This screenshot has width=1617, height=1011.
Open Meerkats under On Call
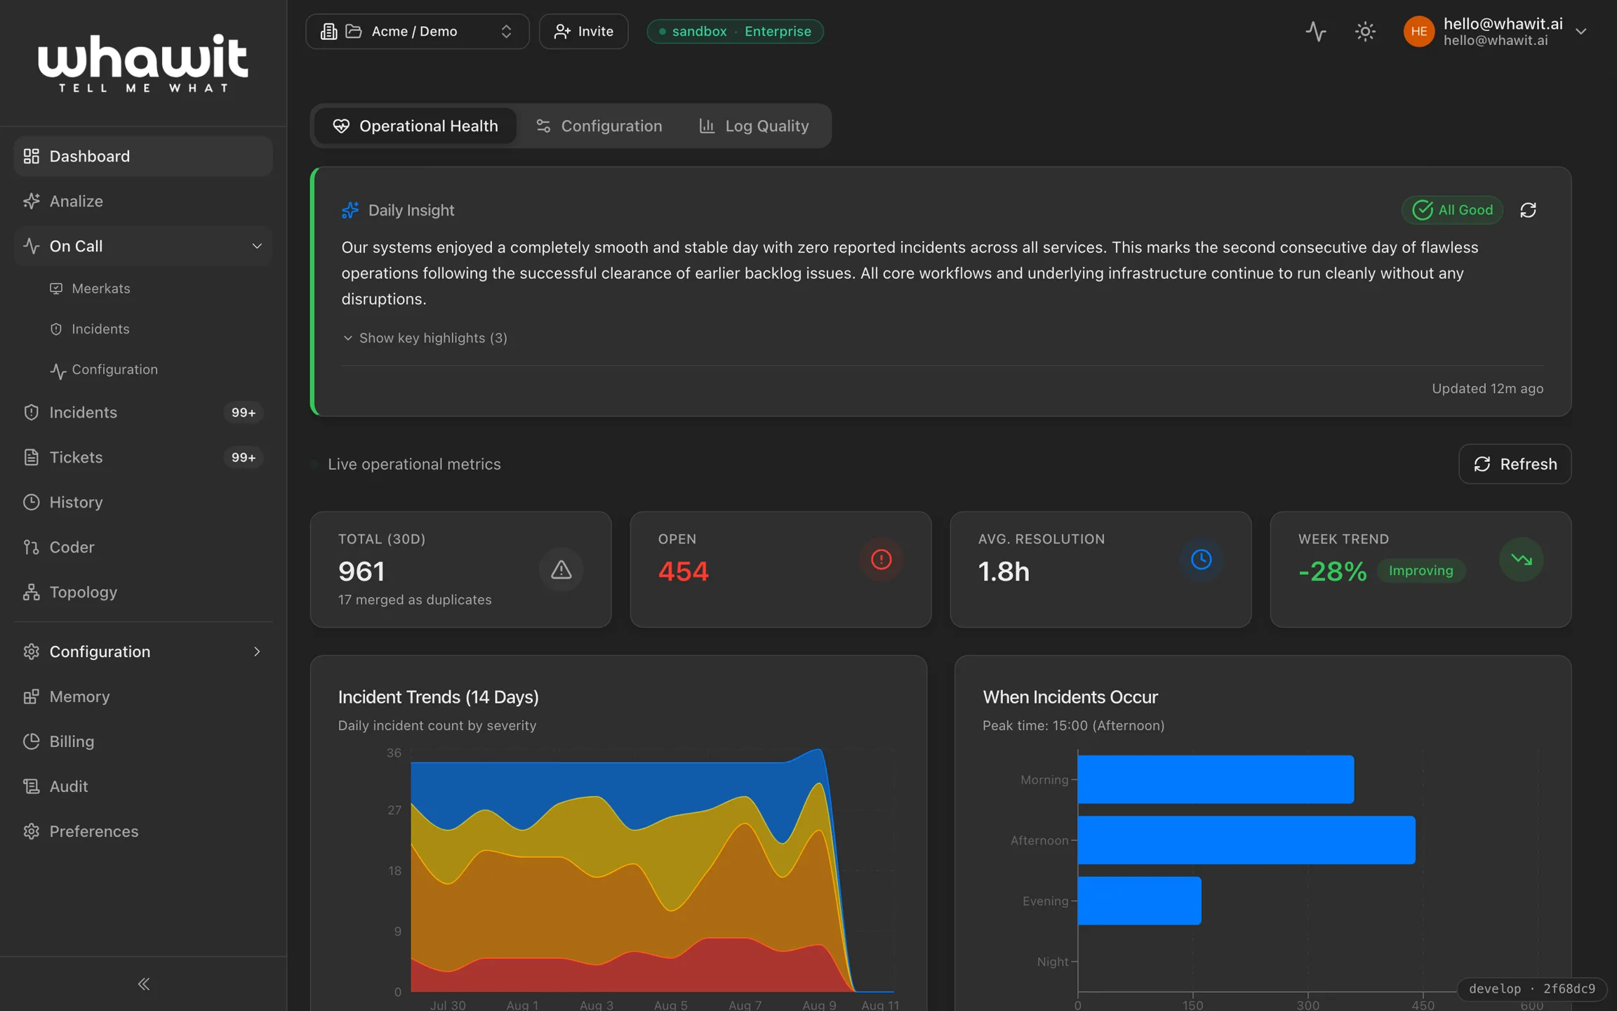(x=100, y=289)
